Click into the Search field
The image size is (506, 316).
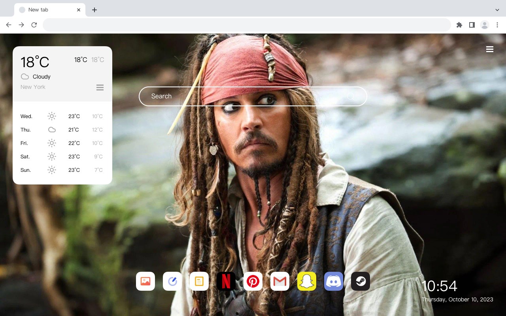[x=253, y=96]
